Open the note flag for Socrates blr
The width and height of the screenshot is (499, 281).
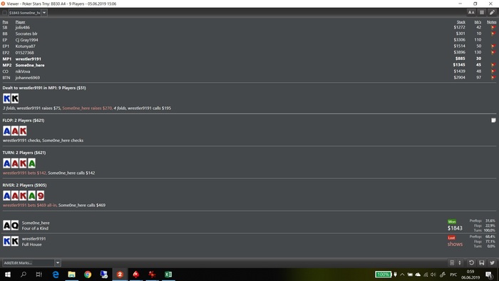[493, 34]
